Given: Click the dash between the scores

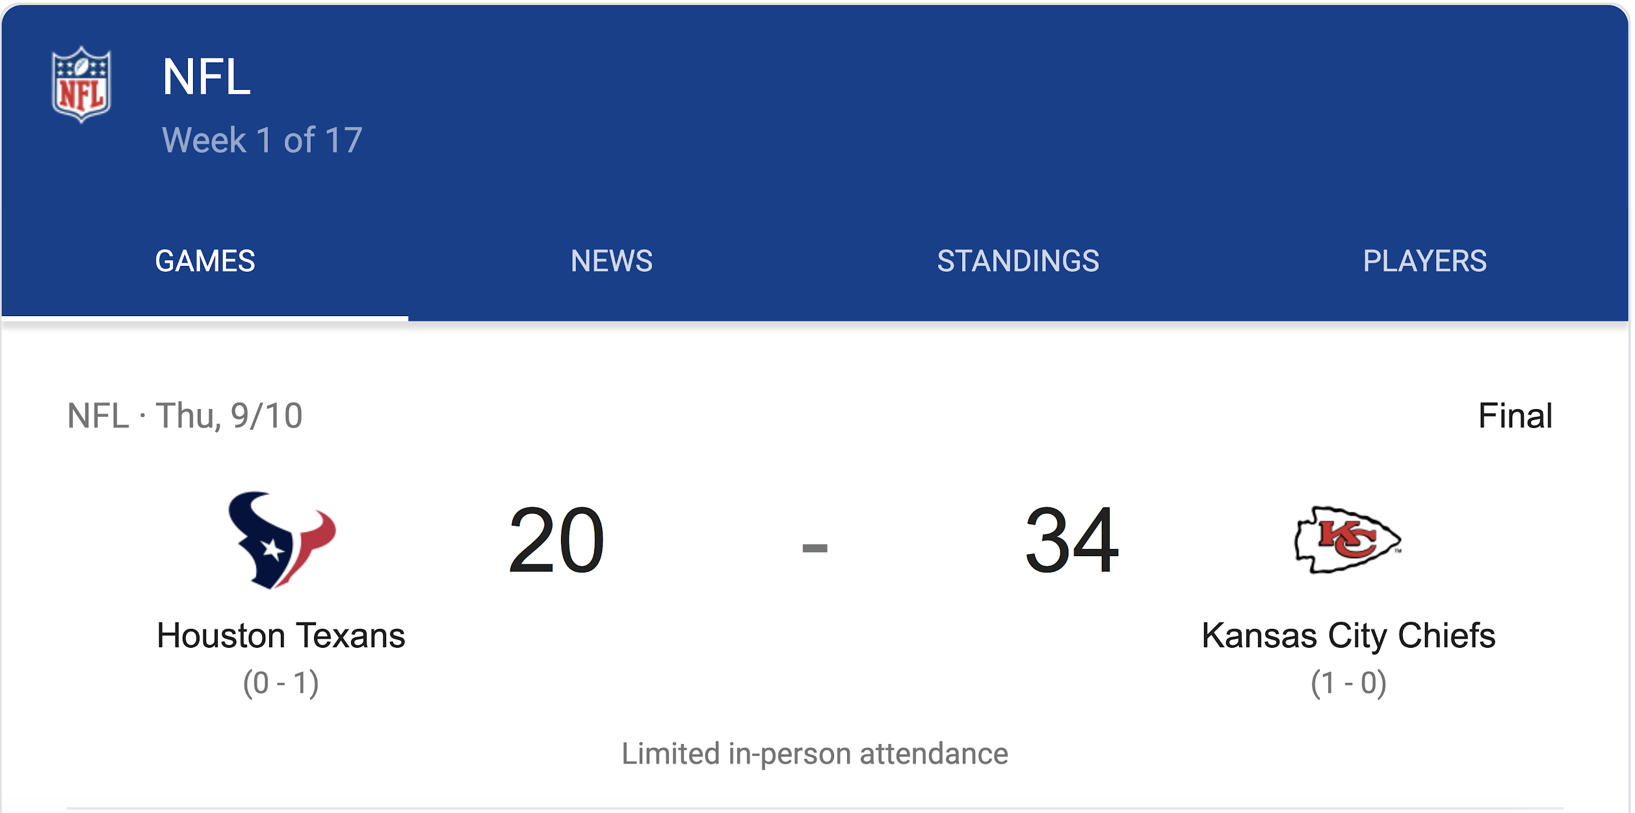Looking at the screenshot, I should pyautogui.click(x=815, y=548).
